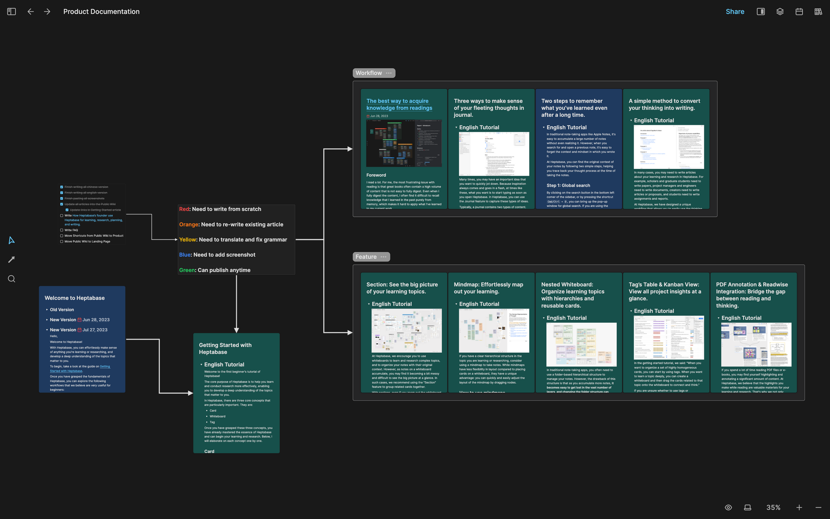Toggle the left sidebar panel icon
Viewport: 830px width, 519px height.
tap(12, 12)
